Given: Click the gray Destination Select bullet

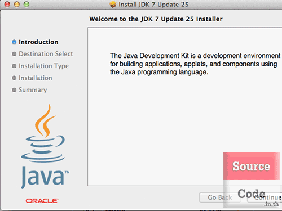Looking at the screenshot, I should [x=14, y=54].
